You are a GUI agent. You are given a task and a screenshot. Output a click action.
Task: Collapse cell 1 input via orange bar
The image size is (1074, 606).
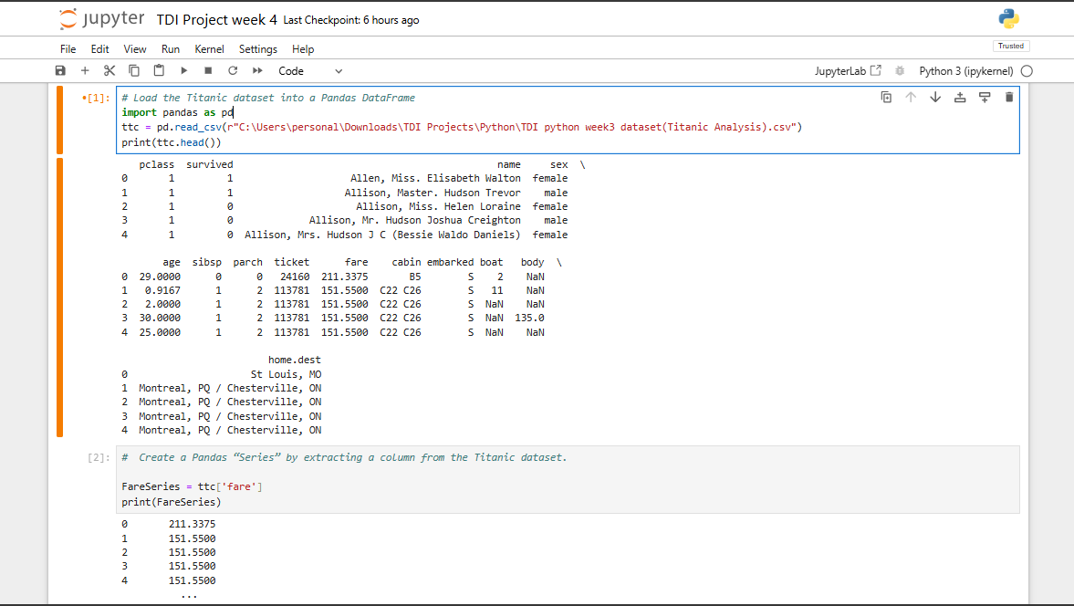click(59, 120)
